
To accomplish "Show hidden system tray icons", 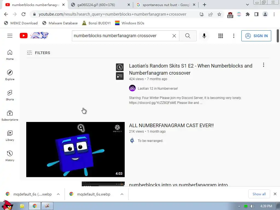I will (239, 206).
